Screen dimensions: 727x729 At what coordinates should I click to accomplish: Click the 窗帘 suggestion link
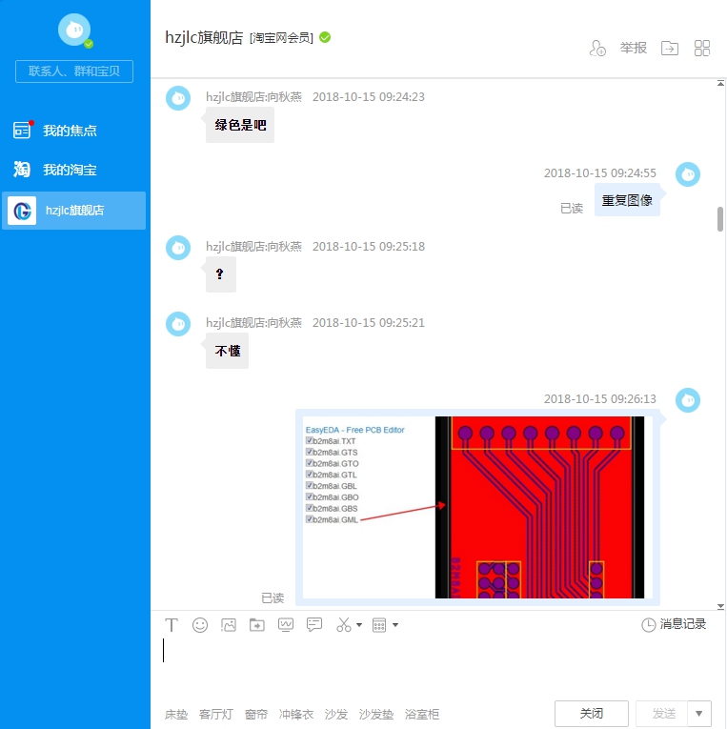[256, 714]
